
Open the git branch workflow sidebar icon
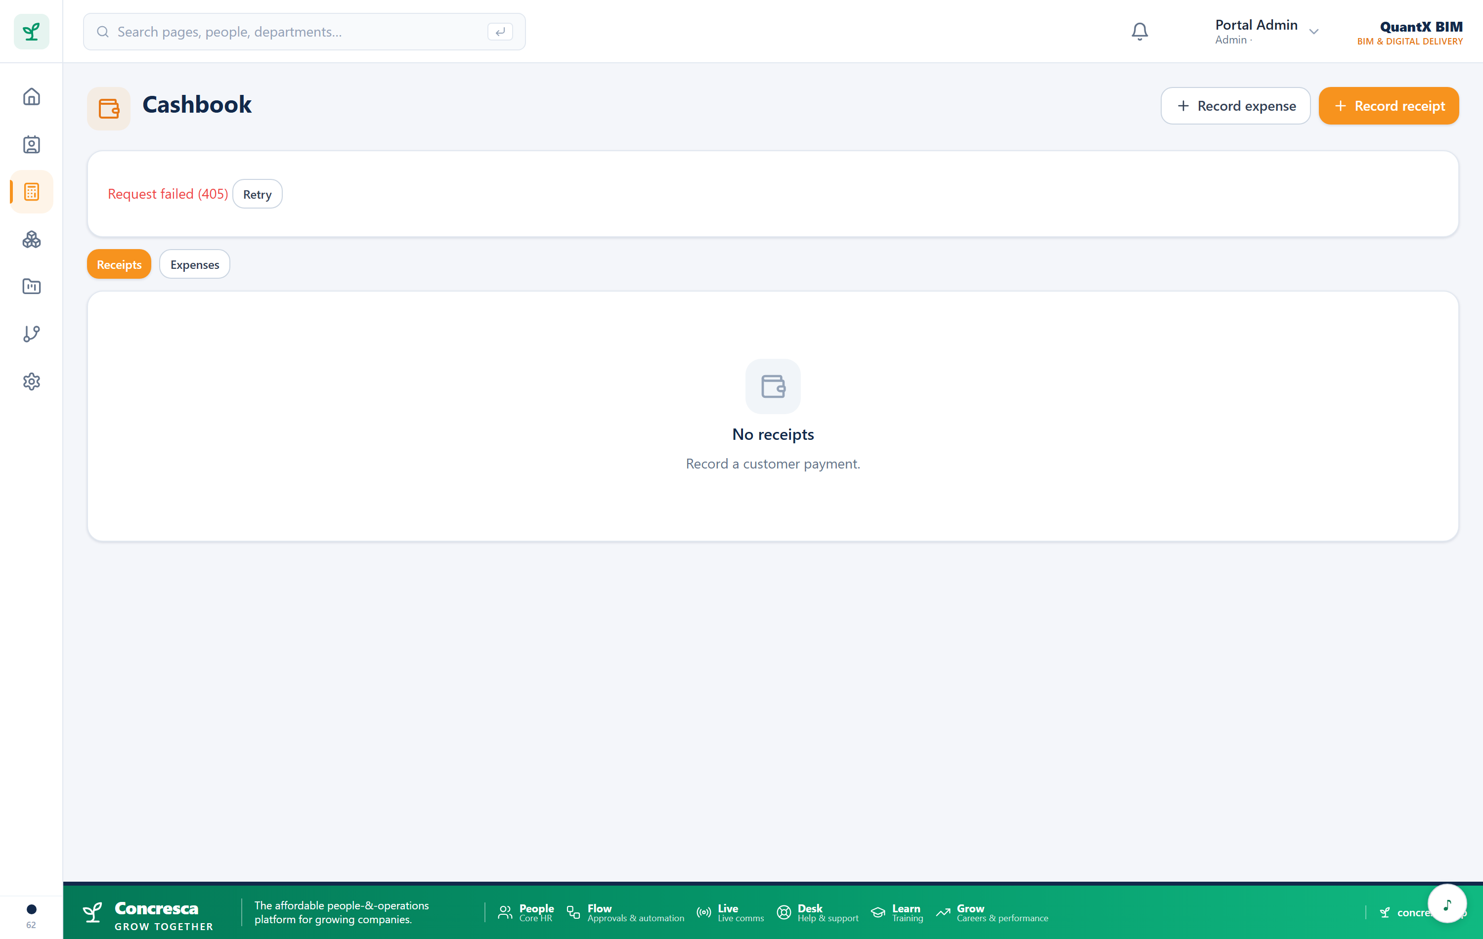32,334
